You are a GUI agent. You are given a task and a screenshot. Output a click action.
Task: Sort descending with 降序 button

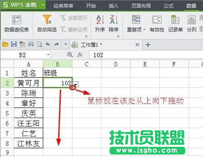pos(114,23)
